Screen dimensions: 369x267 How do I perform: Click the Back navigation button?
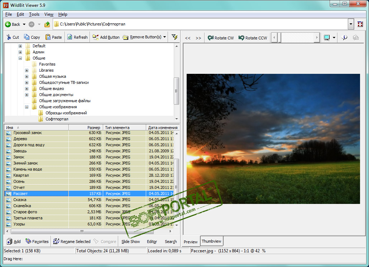[13, 24]
